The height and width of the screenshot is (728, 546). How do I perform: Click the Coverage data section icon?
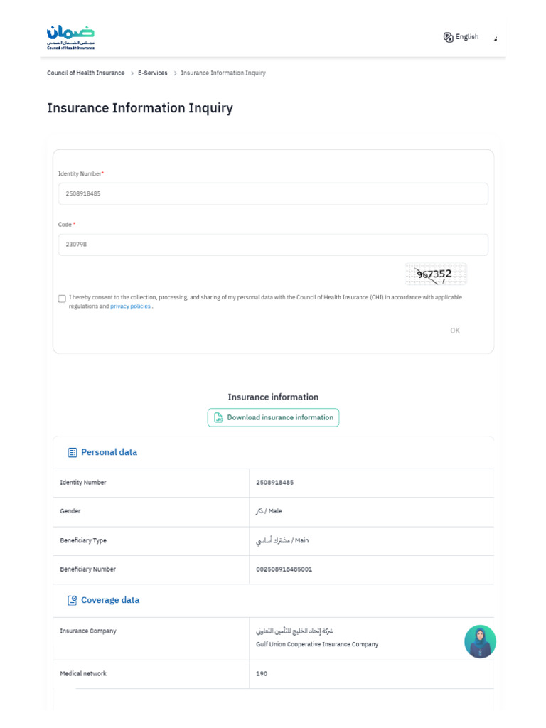(x=72, y=600)
